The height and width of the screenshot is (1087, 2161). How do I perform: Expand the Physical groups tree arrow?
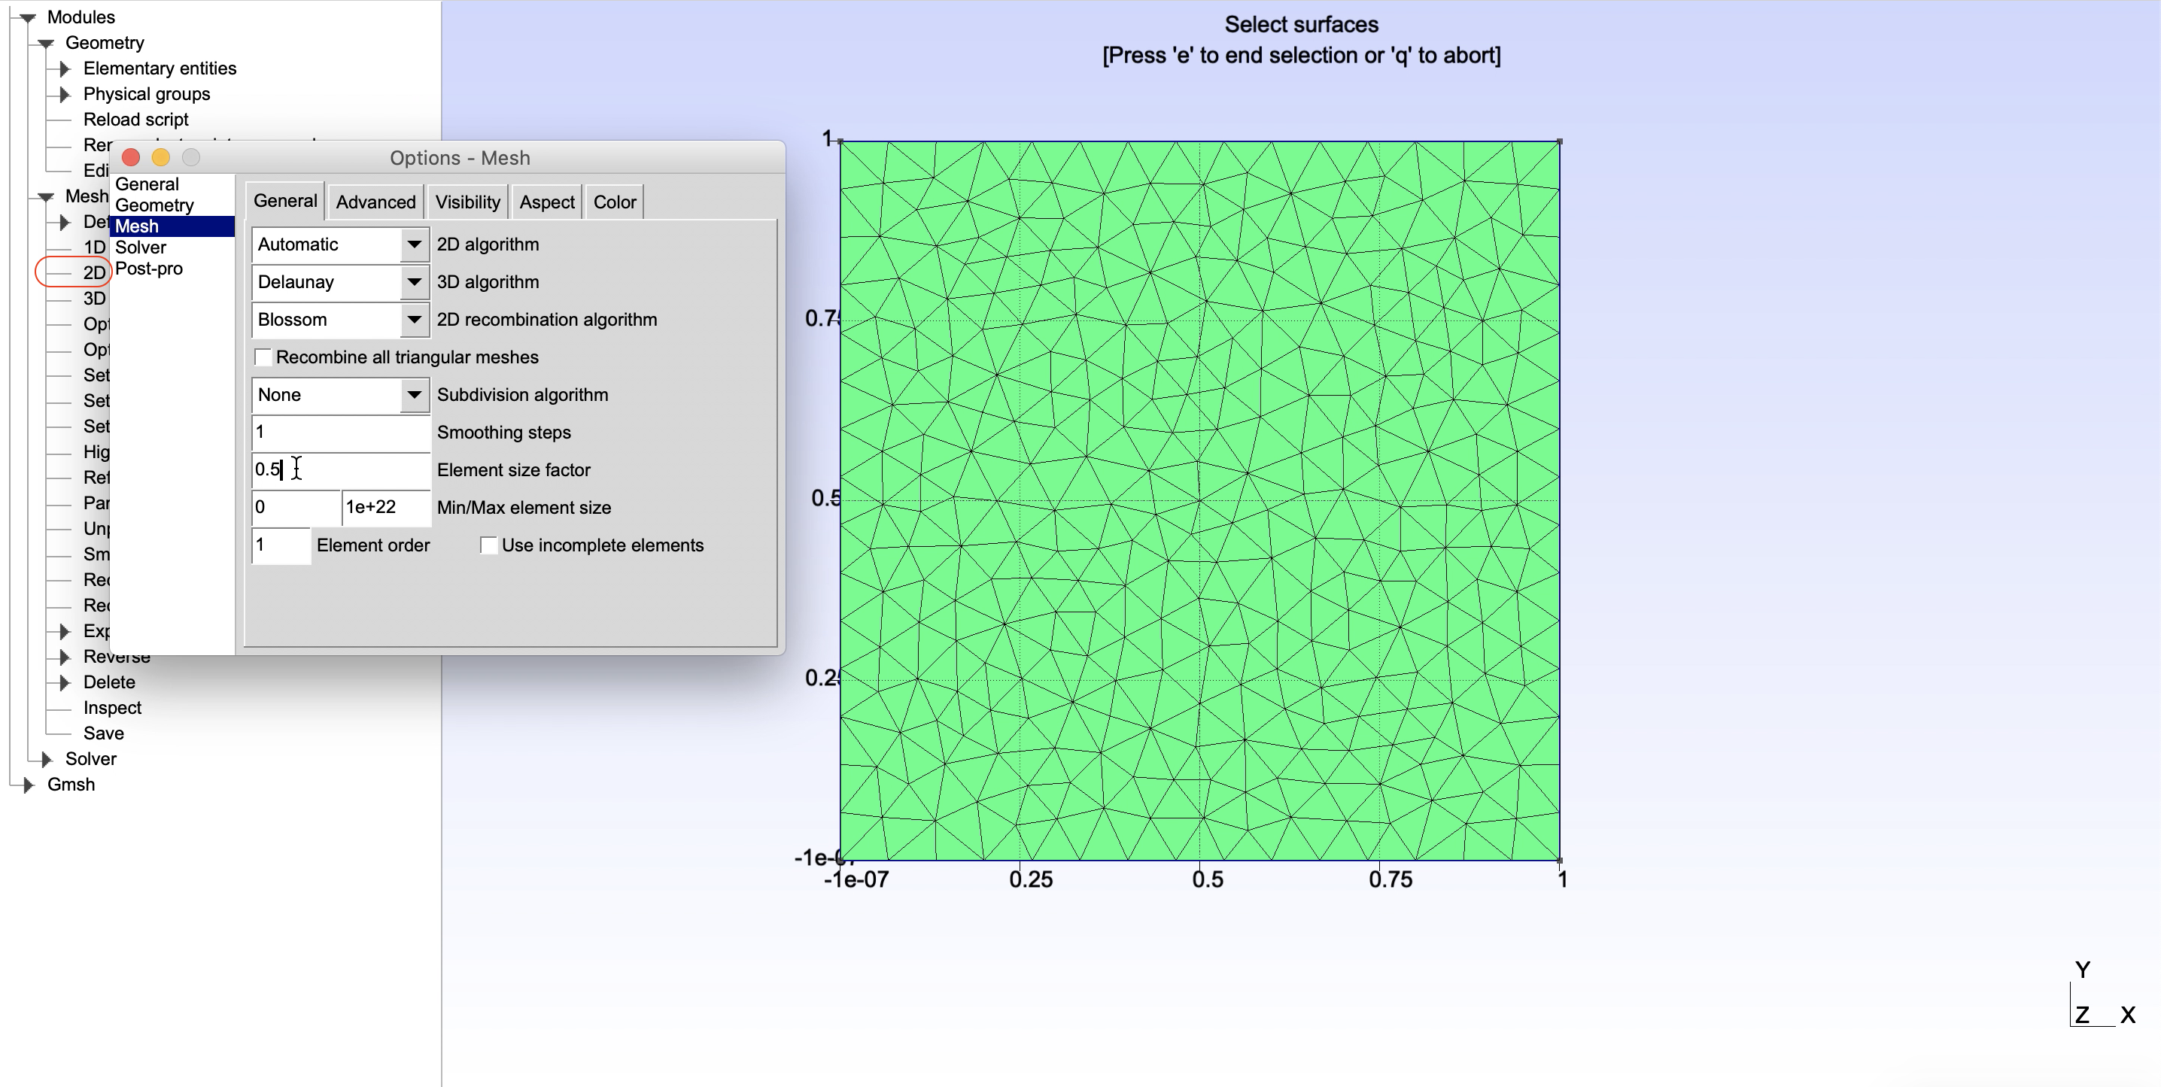tap(65, 94)
